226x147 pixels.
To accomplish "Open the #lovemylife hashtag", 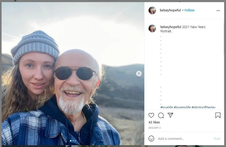I will [182, 107].
